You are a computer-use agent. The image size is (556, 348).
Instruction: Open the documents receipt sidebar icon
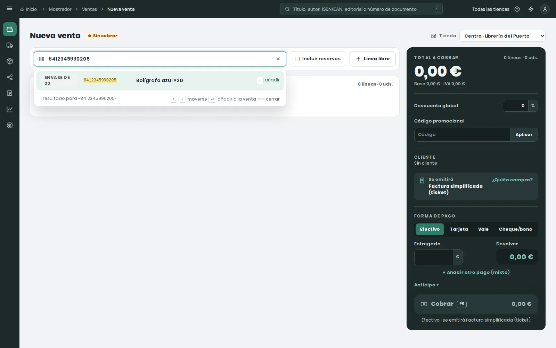pos(10,93)
